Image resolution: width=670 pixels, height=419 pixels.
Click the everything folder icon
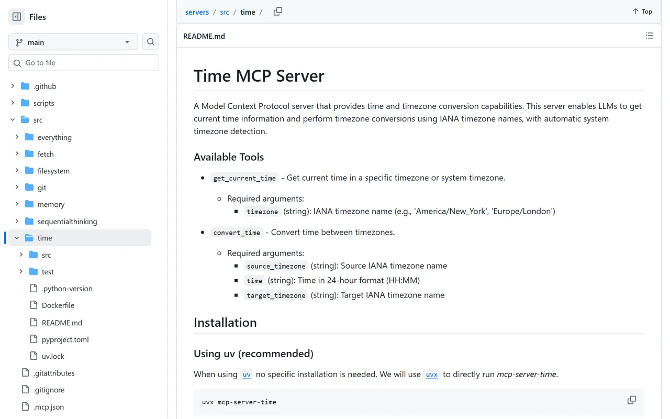tap(29, 137)
